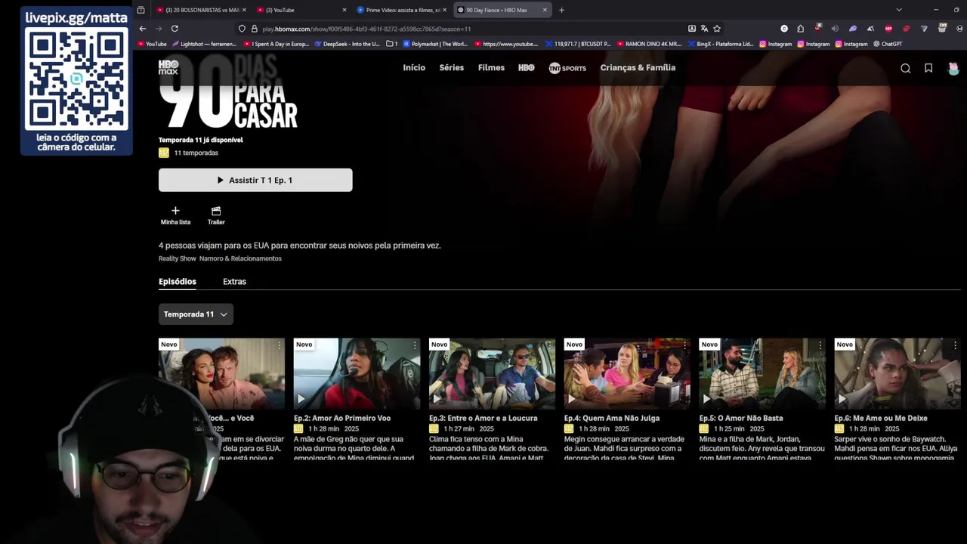
Task: Open the RAMON DINO 4K bookmark
Action: (x=649, y=44)
